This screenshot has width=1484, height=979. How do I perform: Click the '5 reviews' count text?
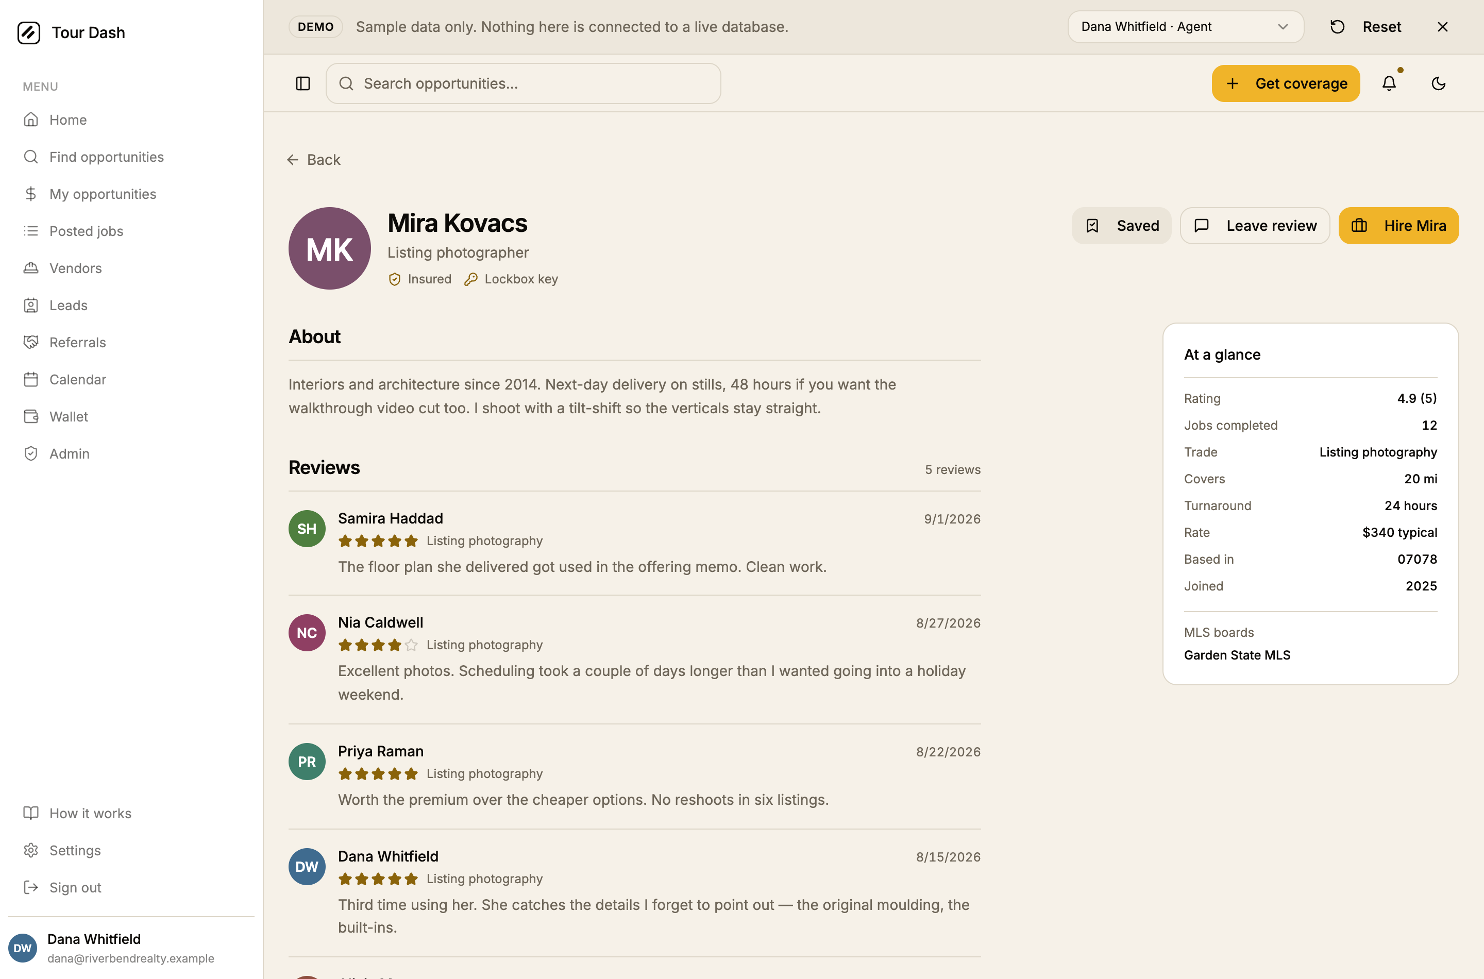coord(953,469)
